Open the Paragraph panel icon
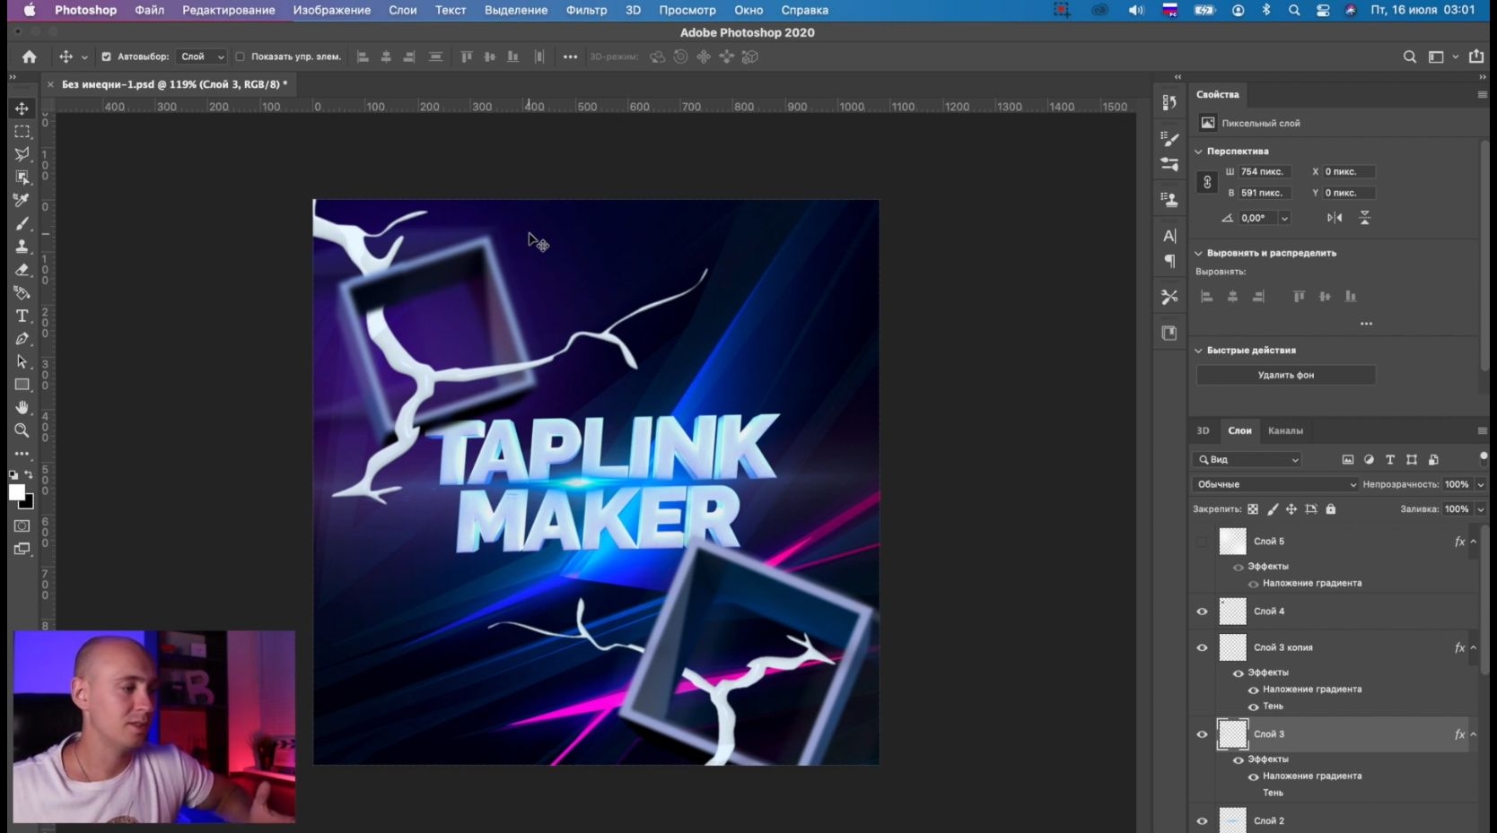 pyautogui.click(x=1169, y=261)
